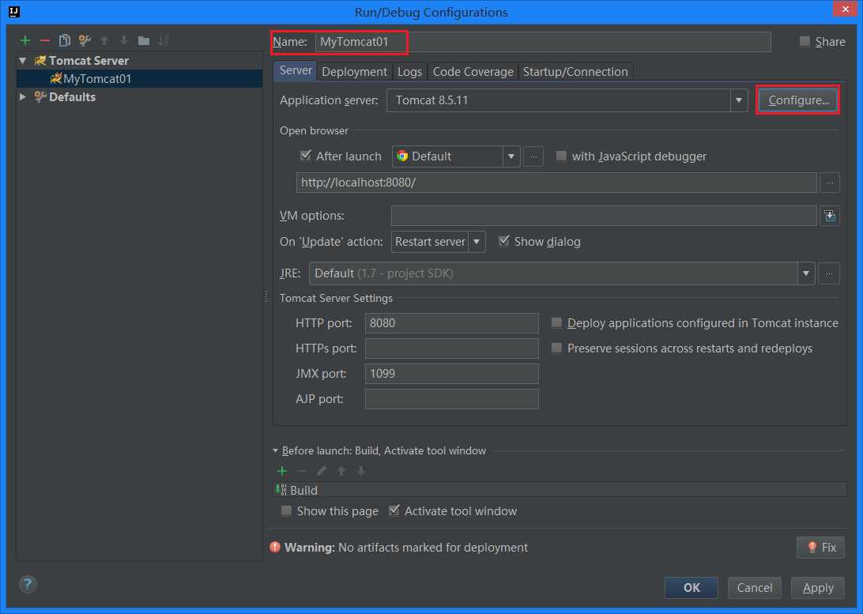
Task: Switch to the Server tab
Action: 296,70
